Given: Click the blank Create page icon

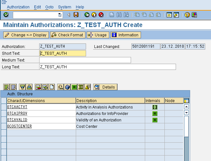Looking at the screenshot, I should [x=52, y=87].
